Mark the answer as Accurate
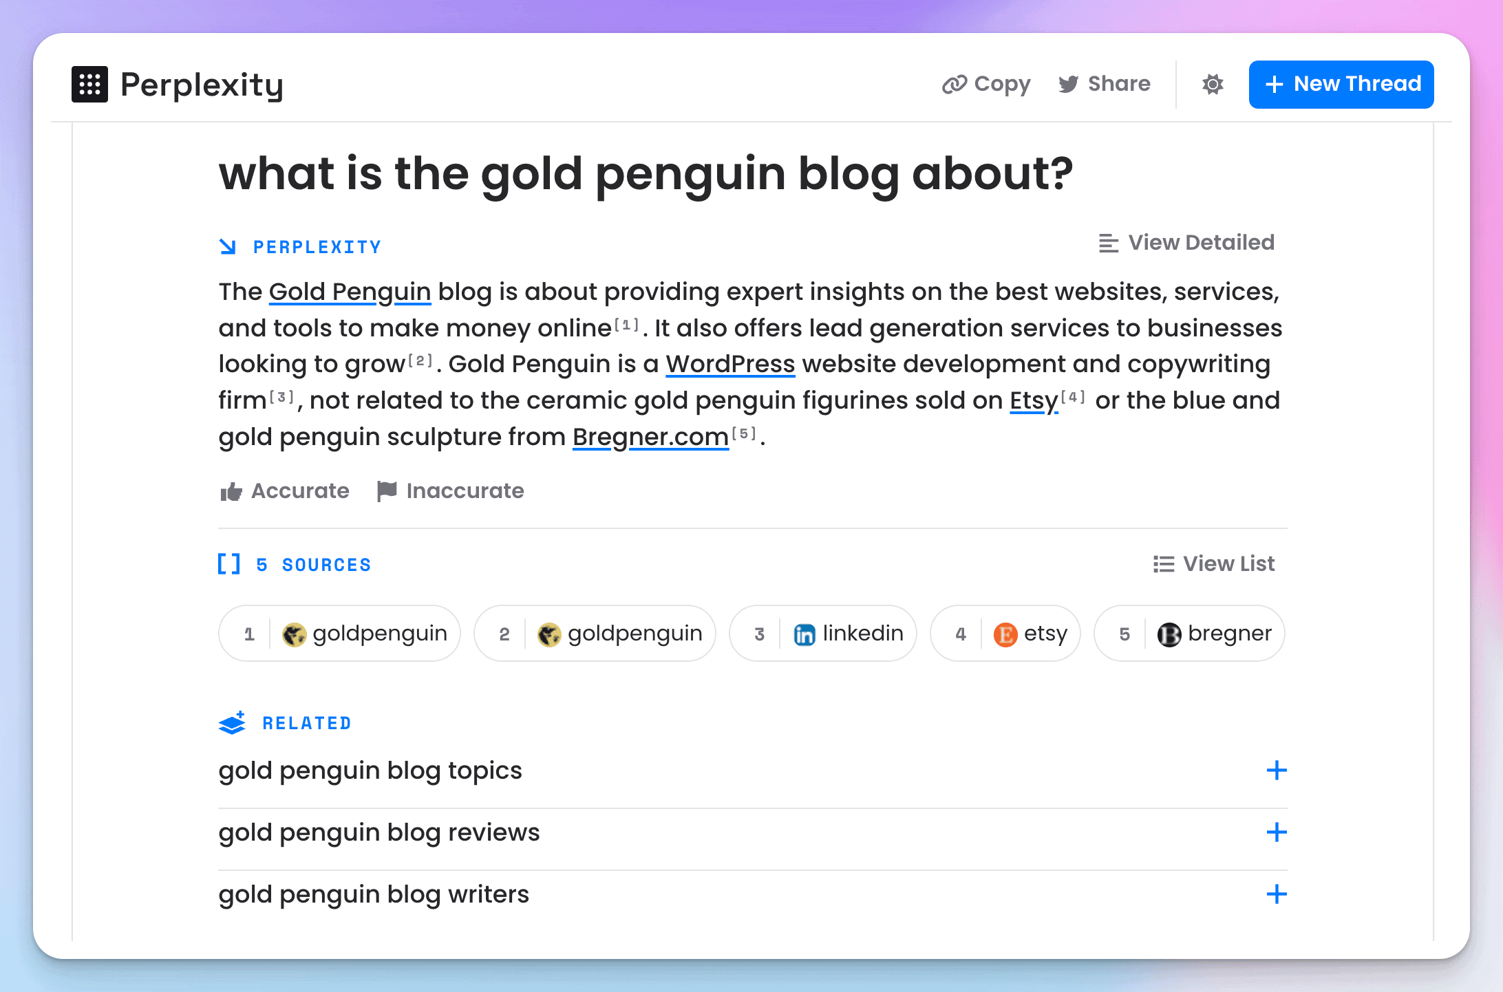This screenshot has width=1503, height=992. (285, 491)
